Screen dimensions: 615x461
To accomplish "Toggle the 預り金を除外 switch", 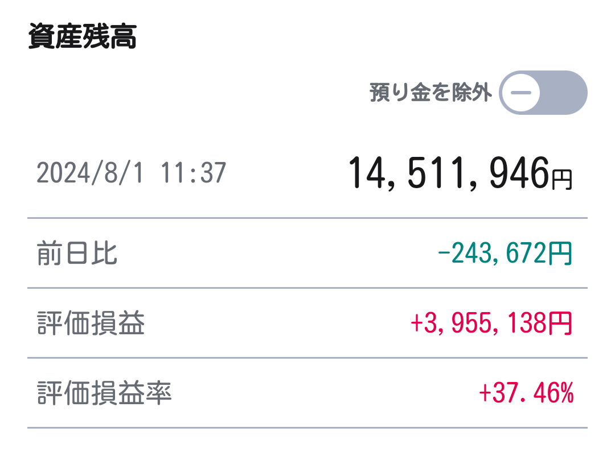I will (x=543, y=93).
